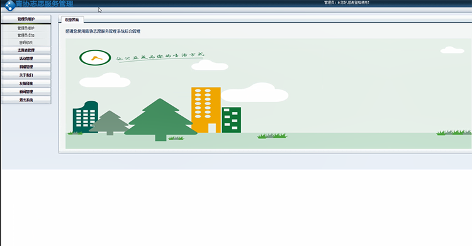The image size is (472, 246).
Task: Click 退出系统 to log out
Action: tap(26, 100)
